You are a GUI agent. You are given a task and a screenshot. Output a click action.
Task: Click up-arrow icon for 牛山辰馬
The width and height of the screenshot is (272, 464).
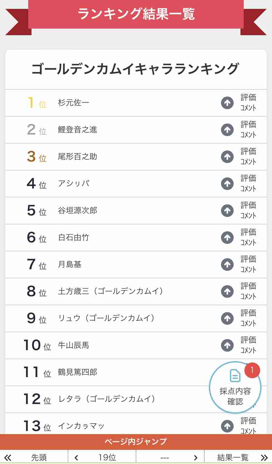click(227, 345)
